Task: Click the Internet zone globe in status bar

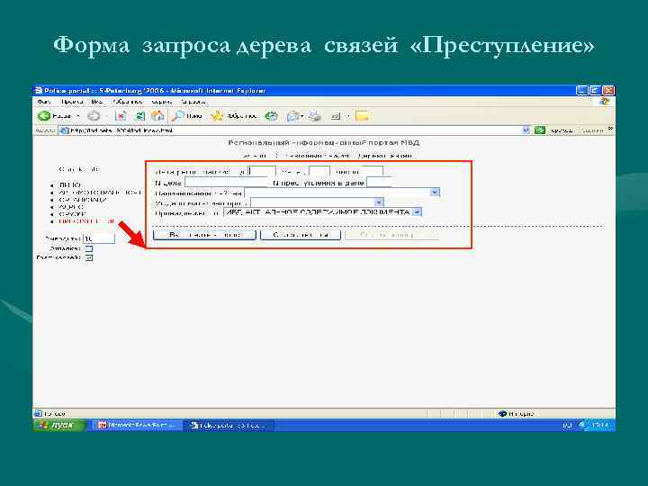Action: (502, 414)
